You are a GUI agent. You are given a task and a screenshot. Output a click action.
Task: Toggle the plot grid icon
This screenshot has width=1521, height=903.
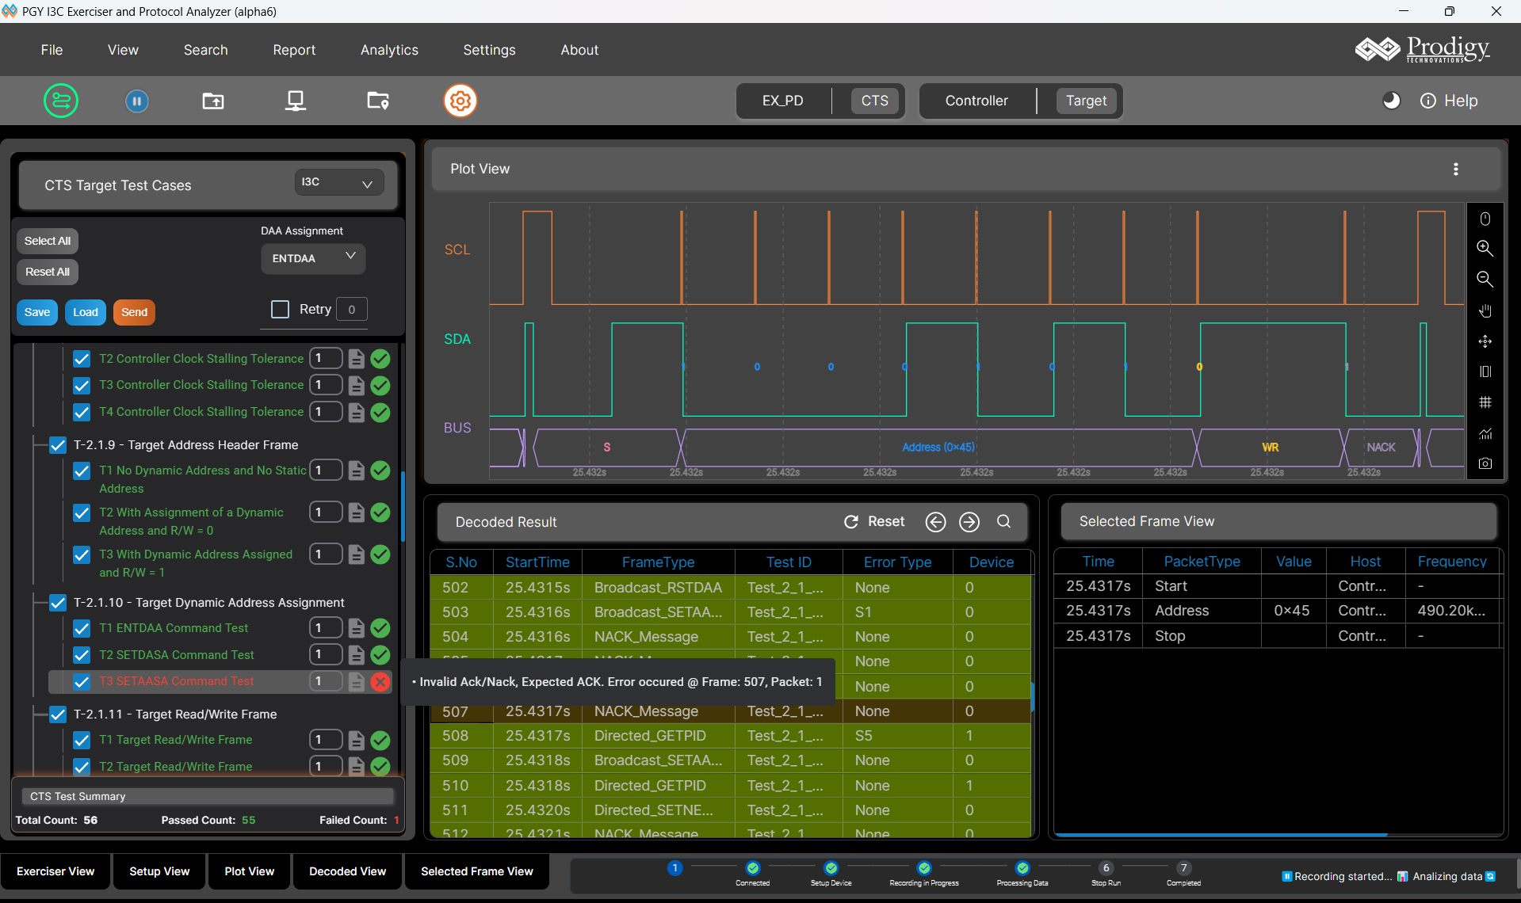(1485, 402)
